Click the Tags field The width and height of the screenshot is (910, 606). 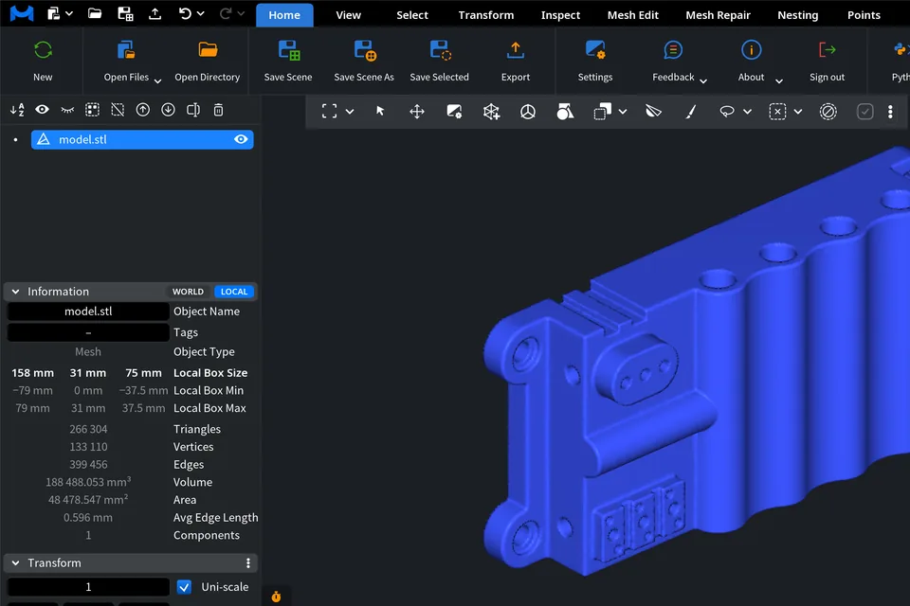click(x=88, y=332)
